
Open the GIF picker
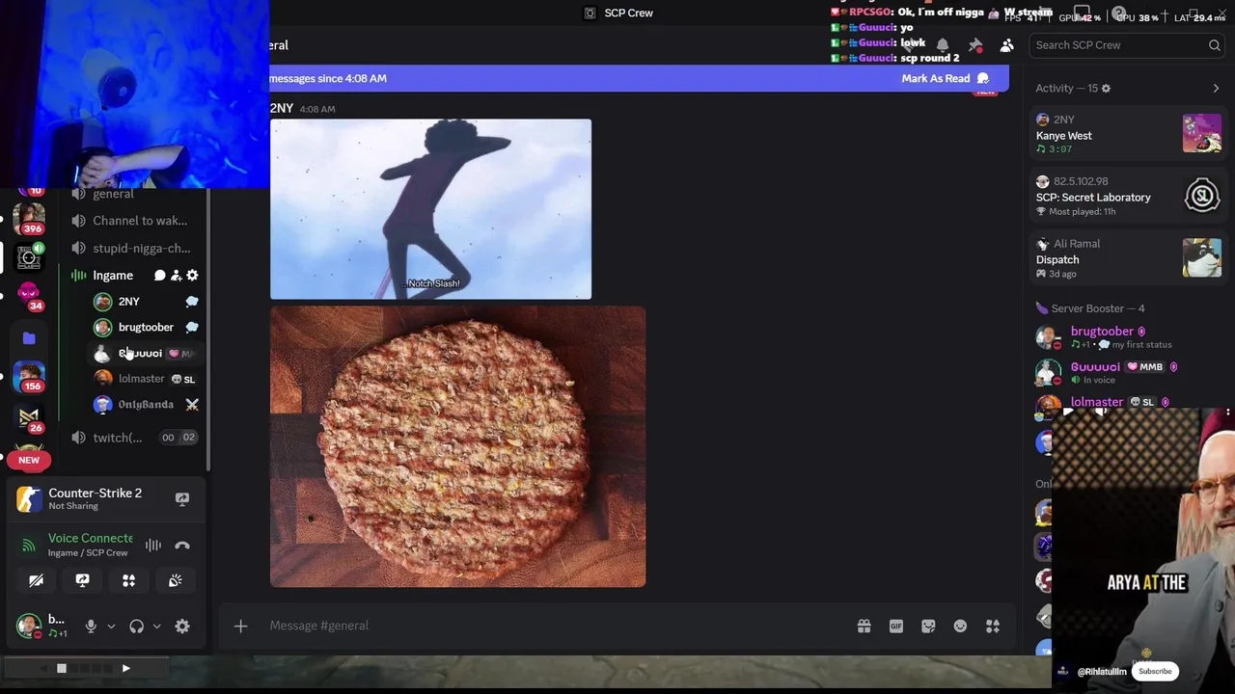tap(896, 627)
